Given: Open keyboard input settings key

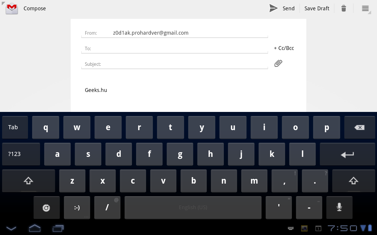Looking at the screenshot, I should (x=47, y=208).
